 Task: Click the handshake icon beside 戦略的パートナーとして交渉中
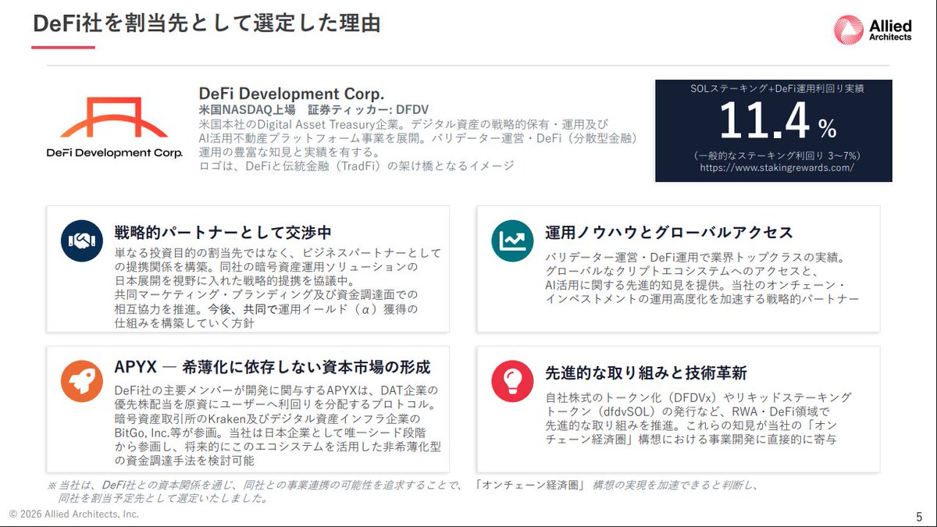click(x=81, y=241)
